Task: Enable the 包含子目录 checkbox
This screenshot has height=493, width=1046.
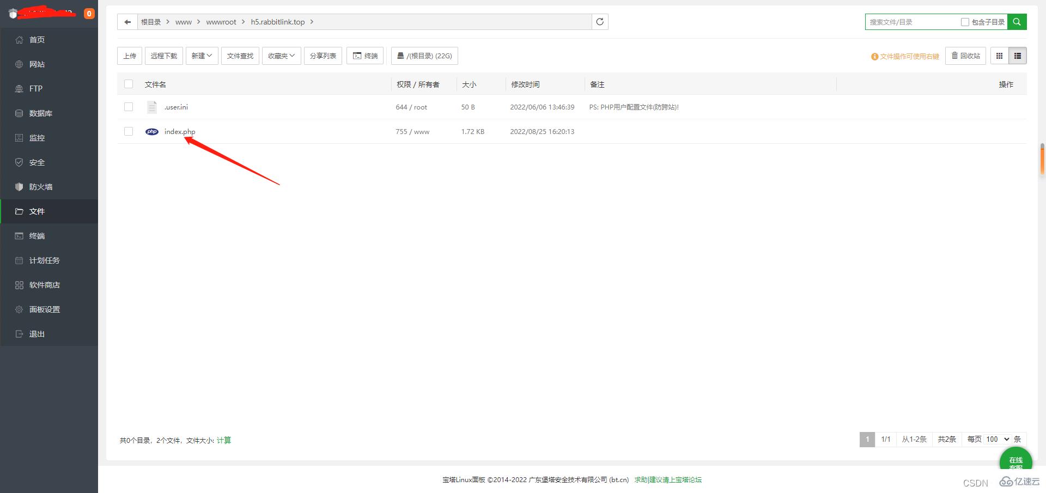Action: (x=965, y=22)
